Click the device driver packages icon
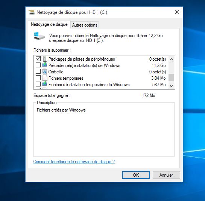The height and width of the screenshot is (201, 205). [45, 59]
